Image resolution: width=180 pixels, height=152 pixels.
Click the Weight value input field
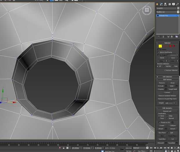click(169, 103)
